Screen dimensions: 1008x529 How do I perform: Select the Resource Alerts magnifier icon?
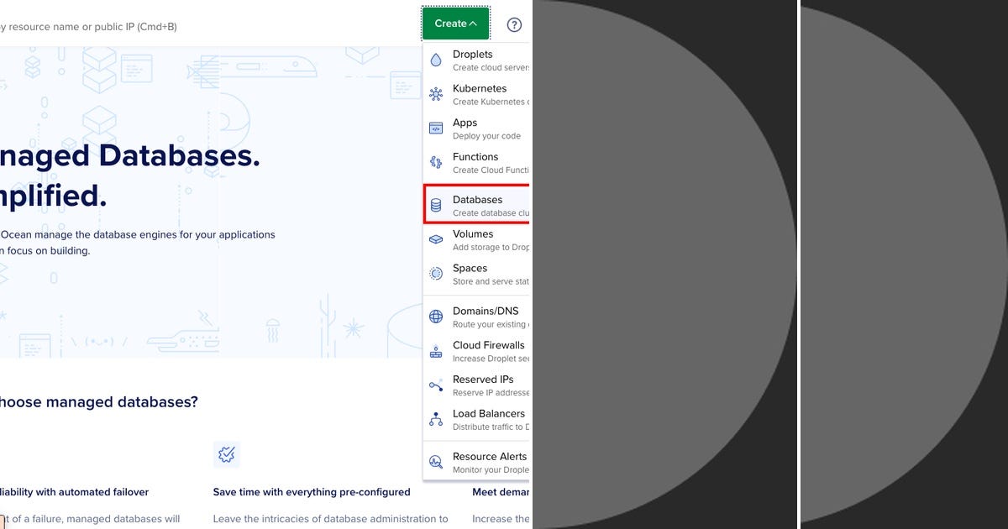pyautogui.click(x=436, y=462)
